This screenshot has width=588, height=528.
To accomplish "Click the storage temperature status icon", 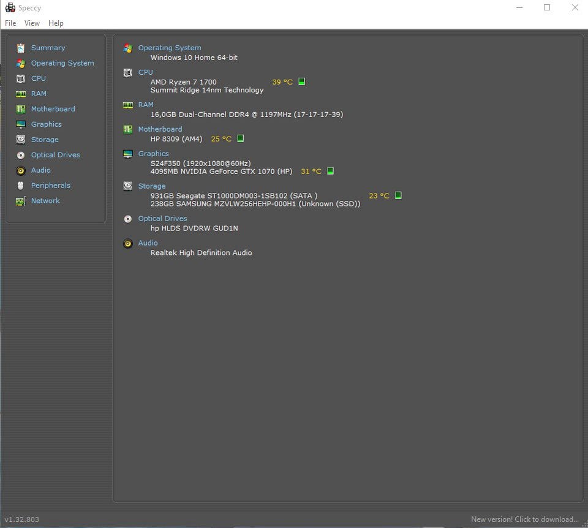I will coord(398,196).
